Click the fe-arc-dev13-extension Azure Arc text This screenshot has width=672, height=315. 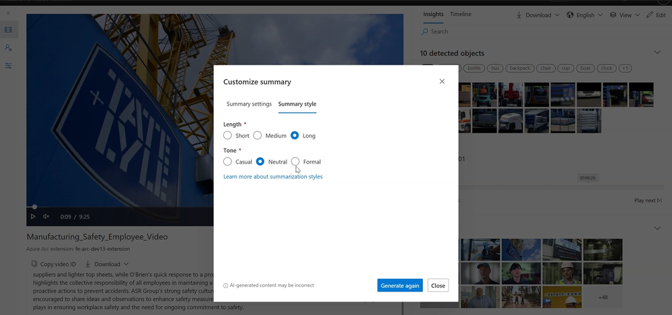coord(102,249)
